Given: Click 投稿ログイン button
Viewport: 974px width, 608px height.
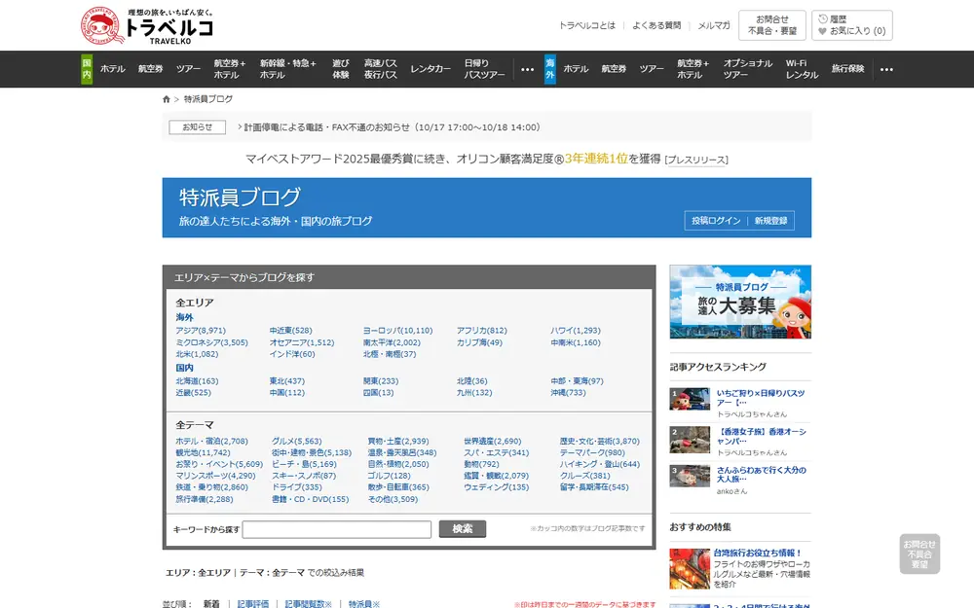Looking at the screenshot, I should click(716, 221).
